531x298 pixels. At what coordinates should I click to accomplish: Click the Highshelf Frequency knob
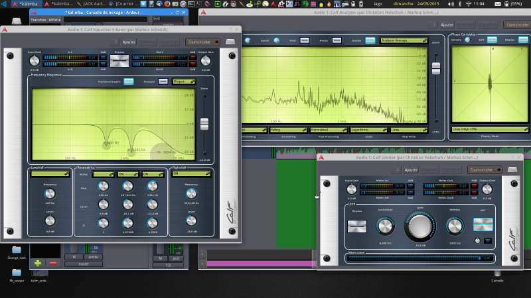191,193
